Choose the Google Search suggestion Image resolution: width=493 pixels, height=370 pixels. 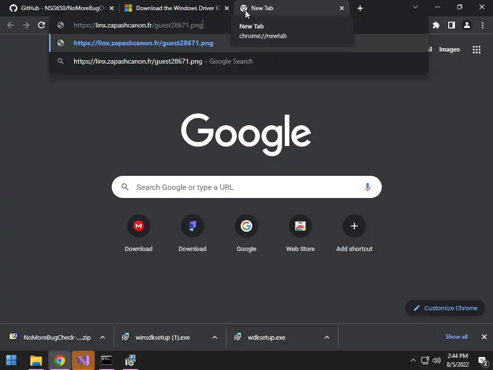click(x=239, y=61)
